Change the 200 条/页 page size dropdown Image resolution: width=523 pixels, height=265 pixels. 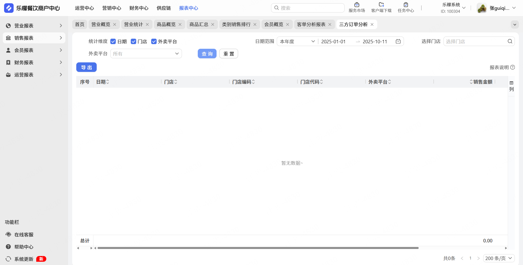pos(498,258)
